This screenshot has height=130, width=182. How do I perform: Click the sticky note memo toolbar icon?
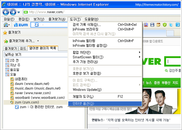tap(158, 25)
